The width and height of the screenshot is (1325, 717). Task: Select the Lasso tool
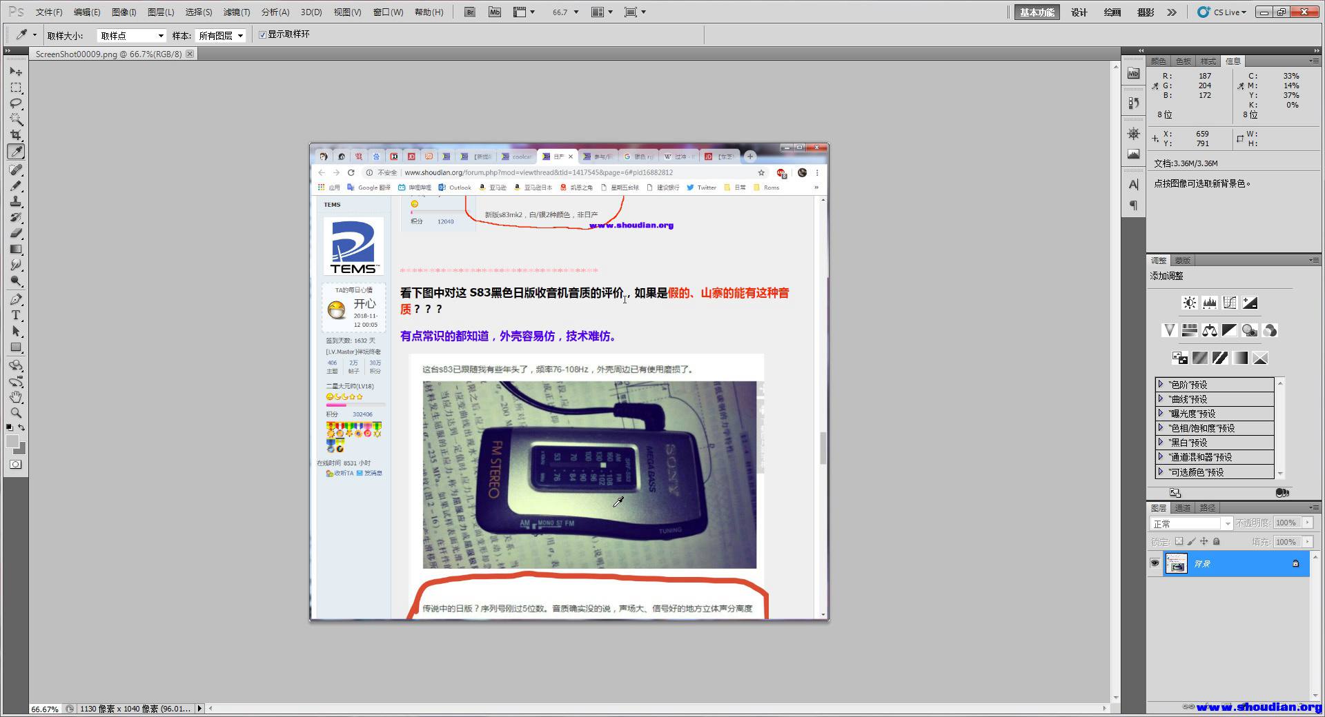point(16,103)
